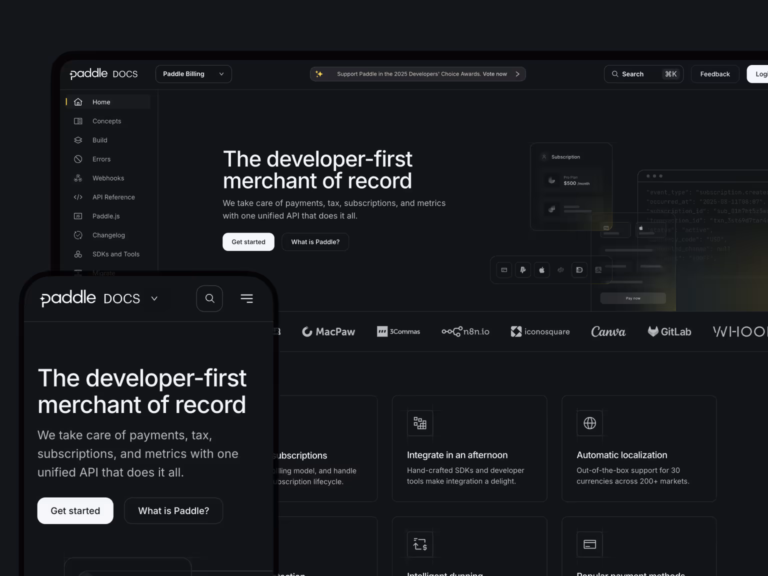Screen dimensions: 768x576
Task: Click the grid blocks icon on Integrate card
Action: pyautogui.click(x=420, y=423)
